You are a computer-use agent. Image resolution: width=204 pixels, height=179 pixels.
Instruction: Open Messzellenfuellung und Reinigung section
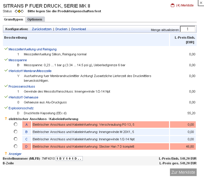coord(33,49)
